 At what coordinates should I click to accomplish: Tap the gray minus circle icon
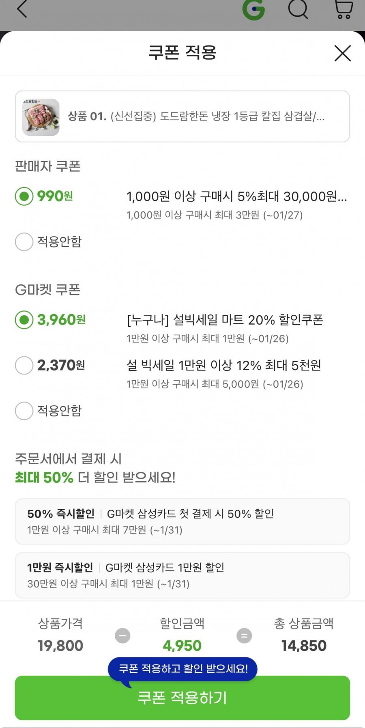tap(122, 635)
